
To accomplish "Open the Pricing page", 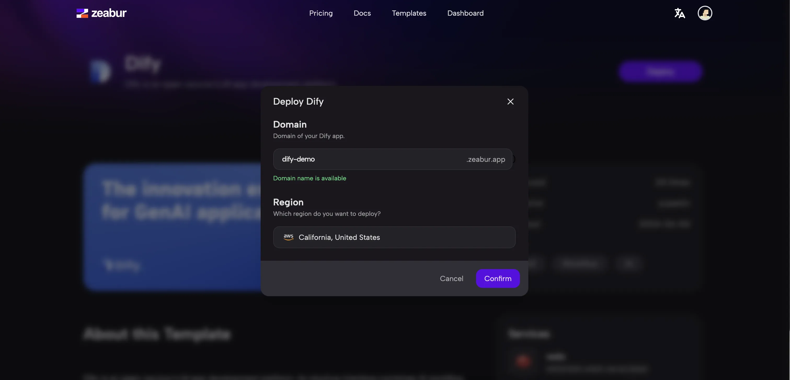I will [321, 13].
